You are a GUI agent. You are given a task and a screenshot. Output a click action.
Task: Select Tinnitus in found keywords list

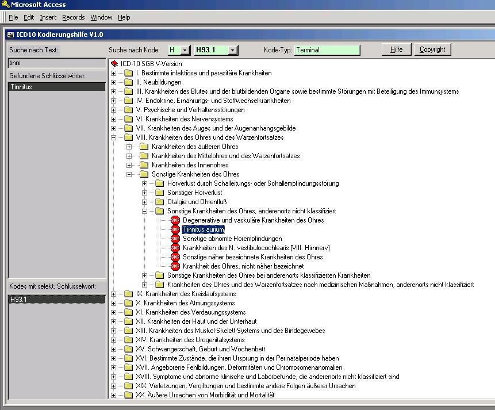57,87
